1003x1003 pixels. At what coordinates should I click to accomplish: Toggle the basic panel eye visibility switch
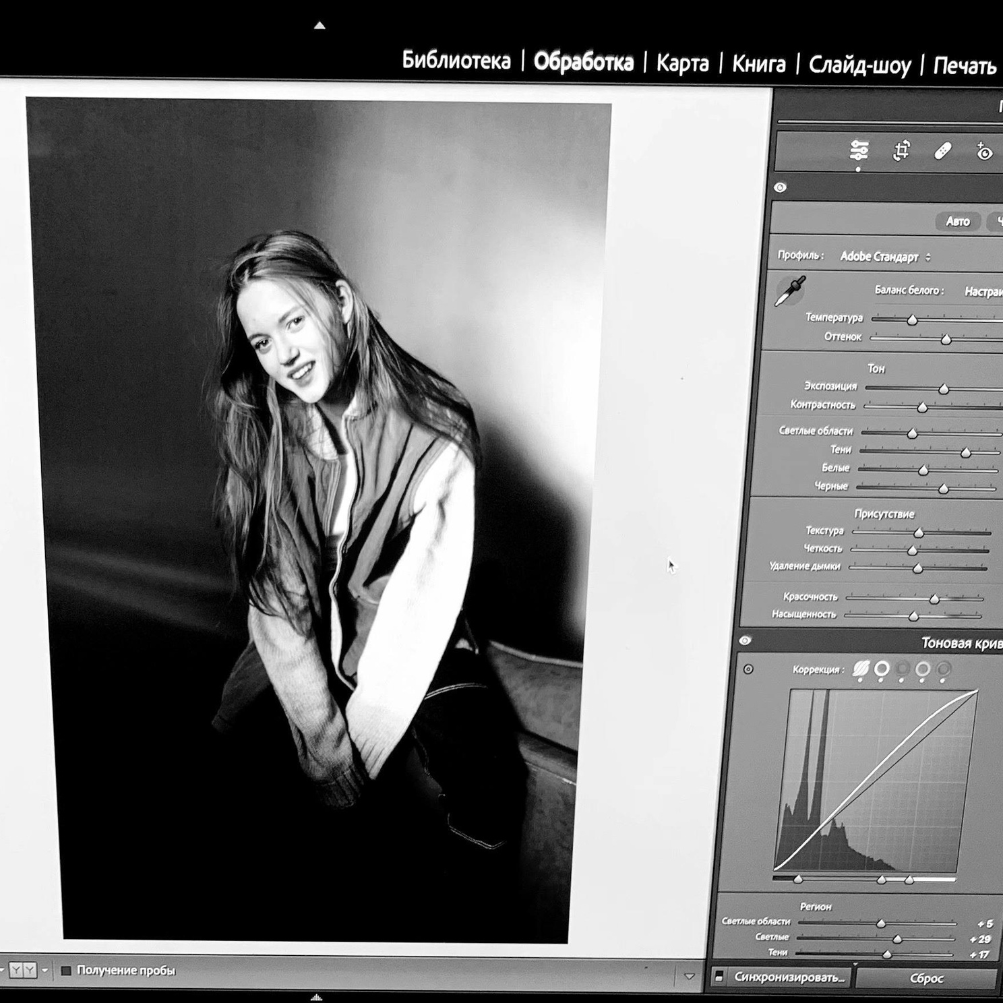tap(780, 187)
